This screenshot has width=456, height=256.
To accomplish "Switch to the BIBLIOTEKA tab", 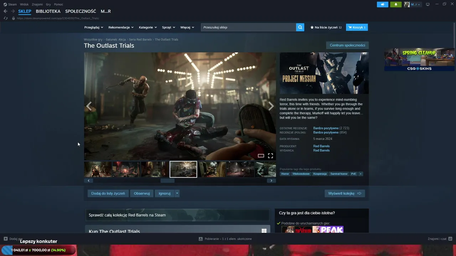I will [x=48, y=11].
